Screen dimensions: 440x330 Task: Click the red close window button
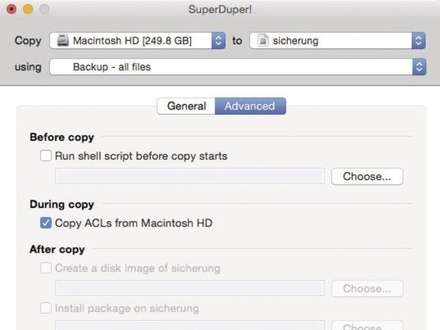tap(11, 10)
